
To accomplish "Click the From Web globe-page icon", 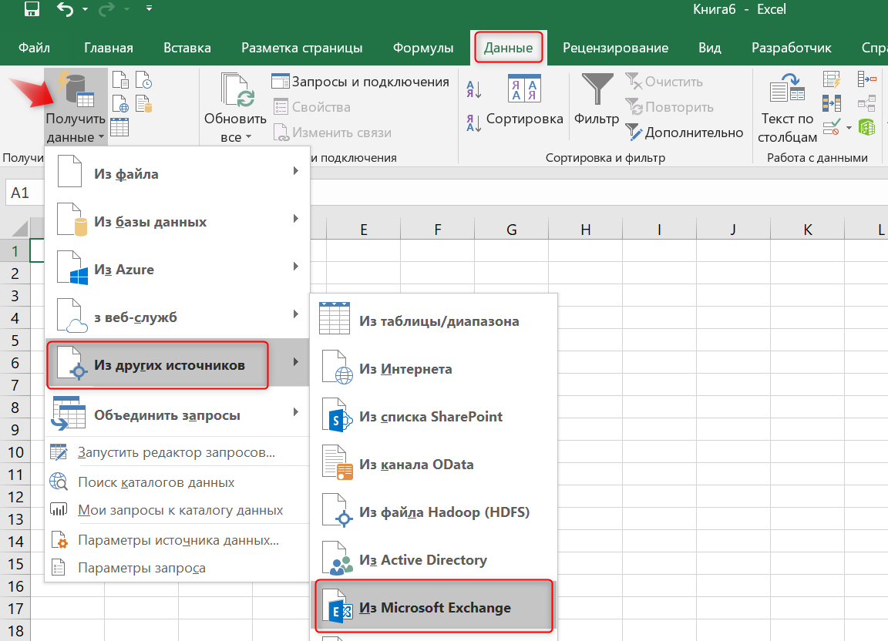I will click(x=120, y=104).
